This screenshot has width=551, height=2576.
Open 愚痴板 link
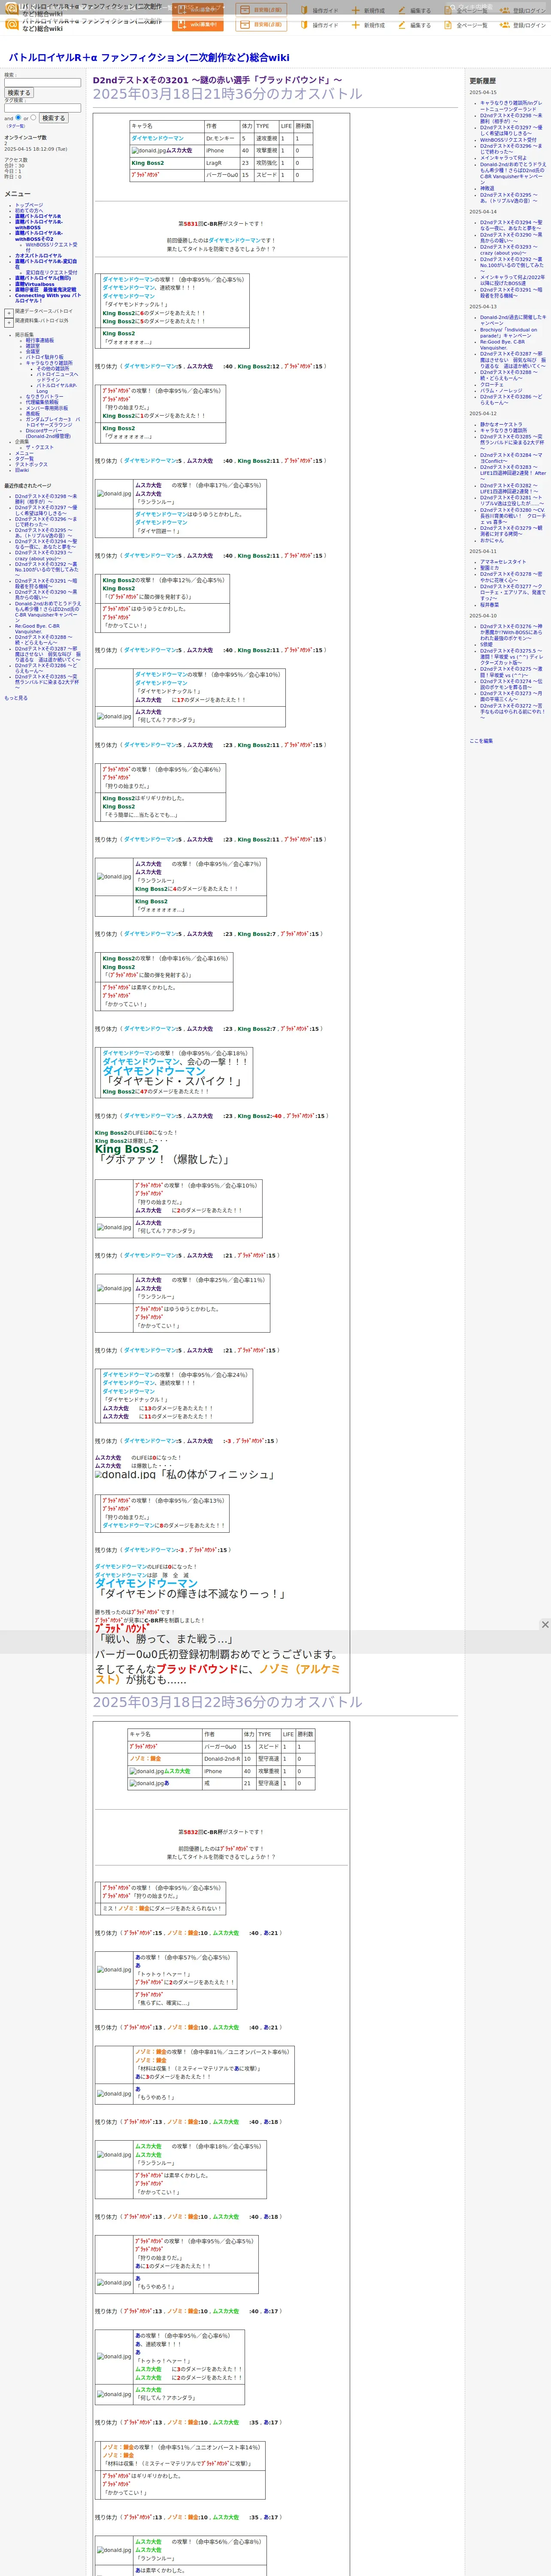(33, 414)
